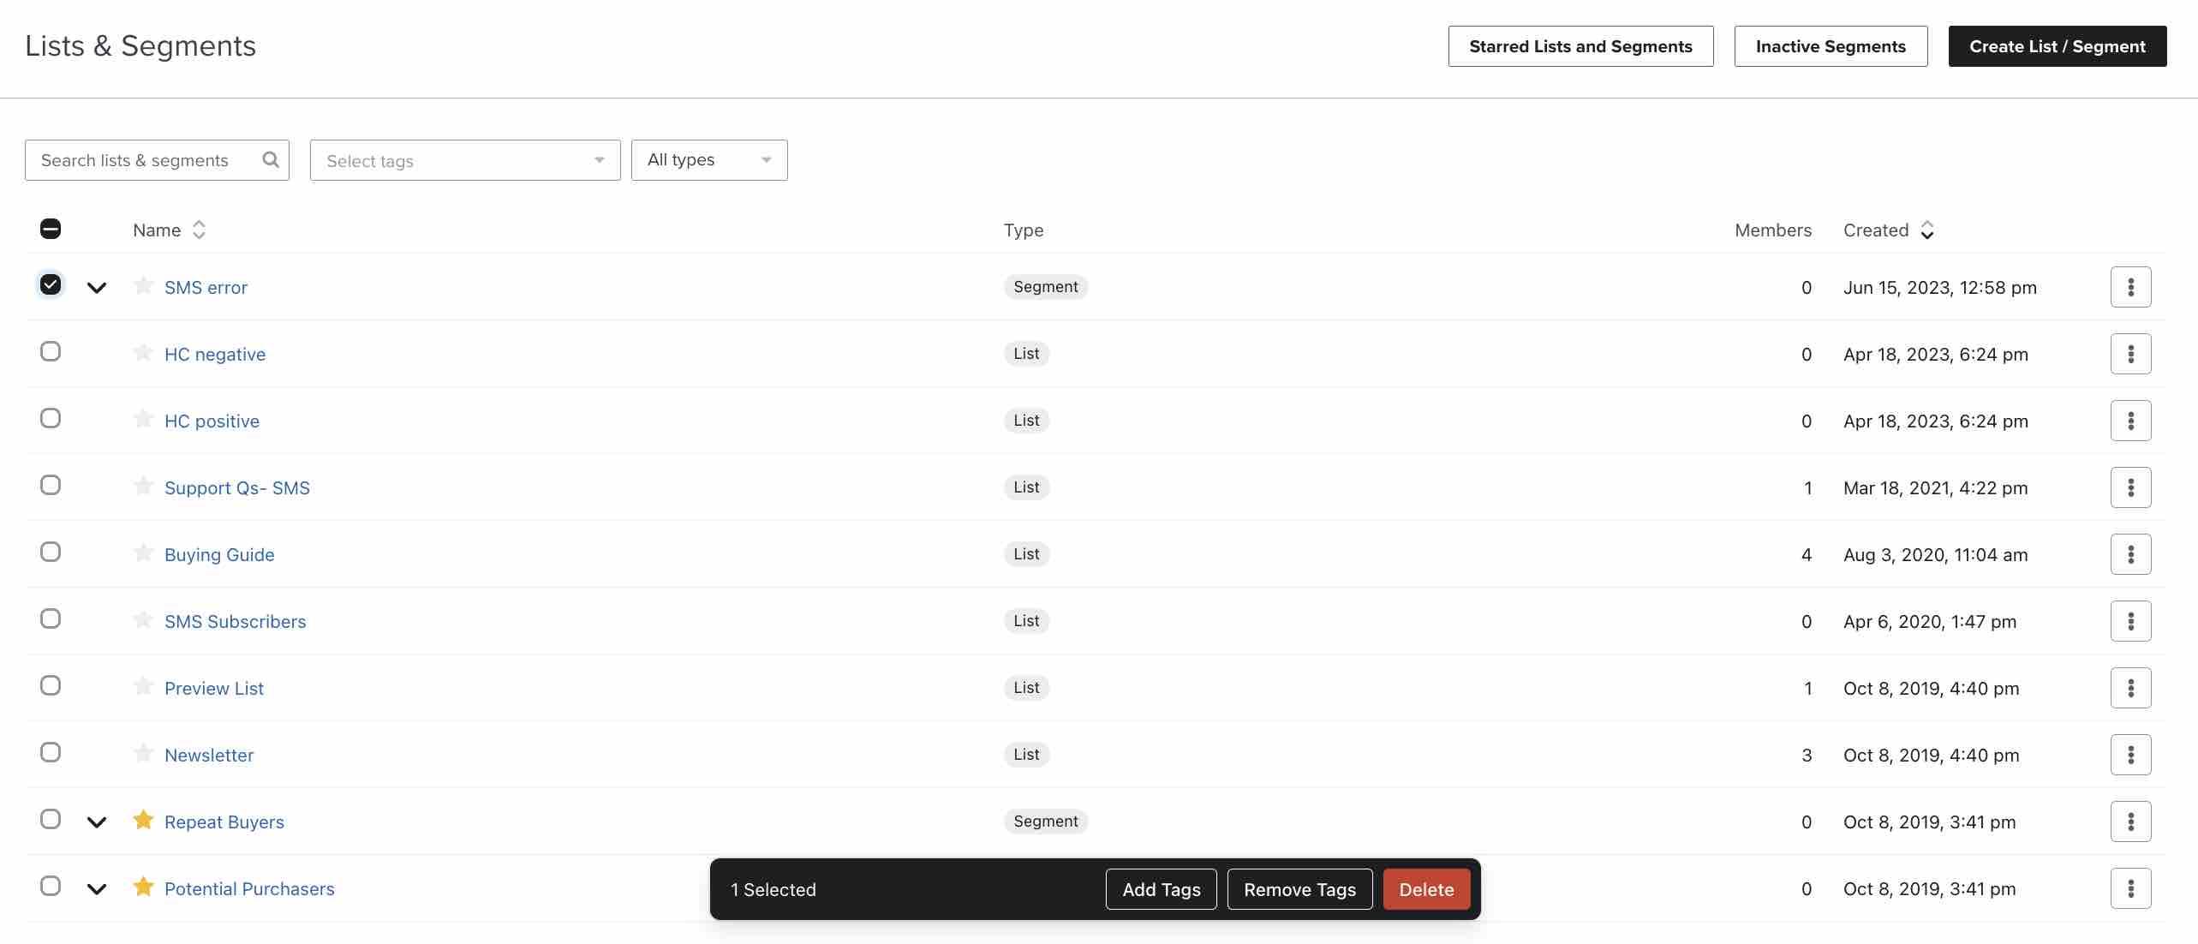2198x944 pixels.
Task: Click the three-dot menu icon for SMS Subscribers
Action: tap(2130, 620)
